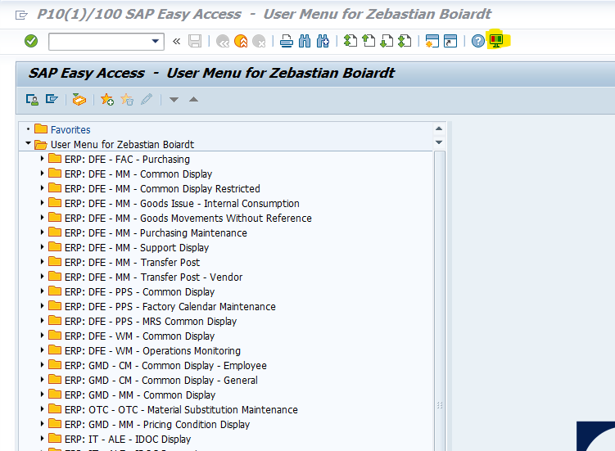
Task: Select ERP: DFE - MM - Transfer Post - Vendor
Action: point(153,277)
